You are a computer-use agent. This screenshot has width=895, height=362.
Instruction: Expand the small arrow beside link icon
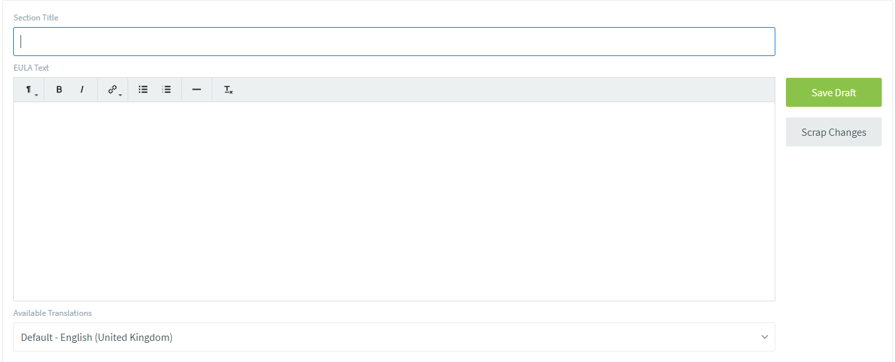click(x=120, y=95)
